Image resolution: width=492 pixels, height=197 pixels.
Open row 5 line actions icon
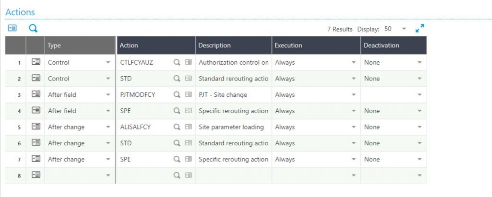point(36,127)
